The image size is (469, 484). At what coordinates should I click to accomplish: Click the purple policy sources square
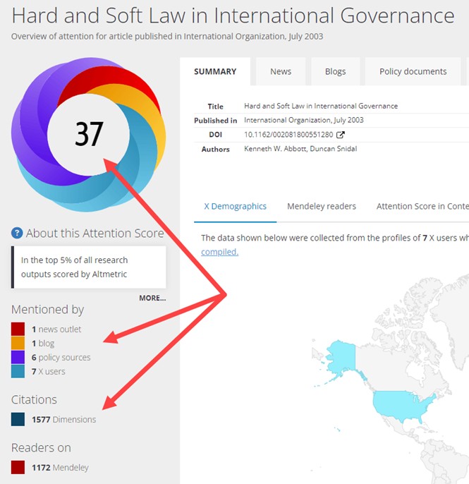click(x=18, y=358)
